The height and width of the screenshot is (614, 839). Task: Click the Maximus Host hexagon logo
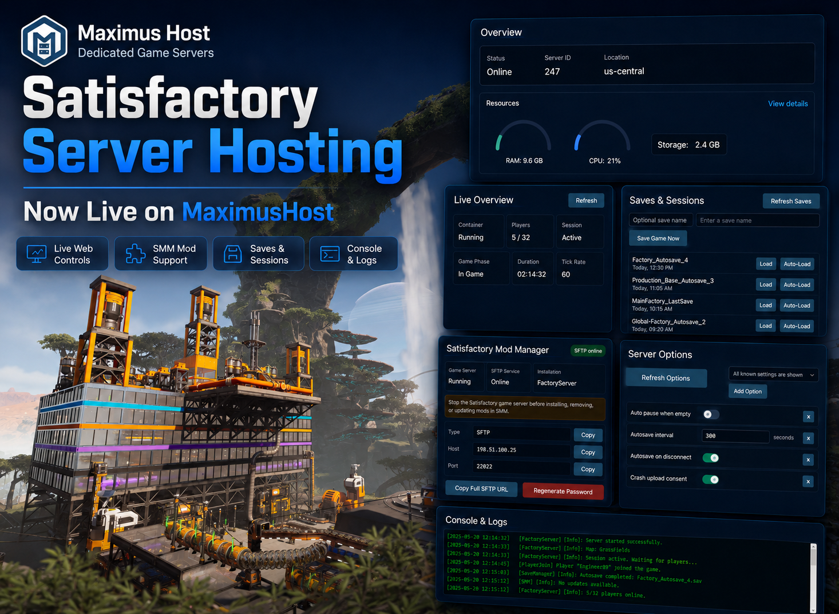point(44,41)
